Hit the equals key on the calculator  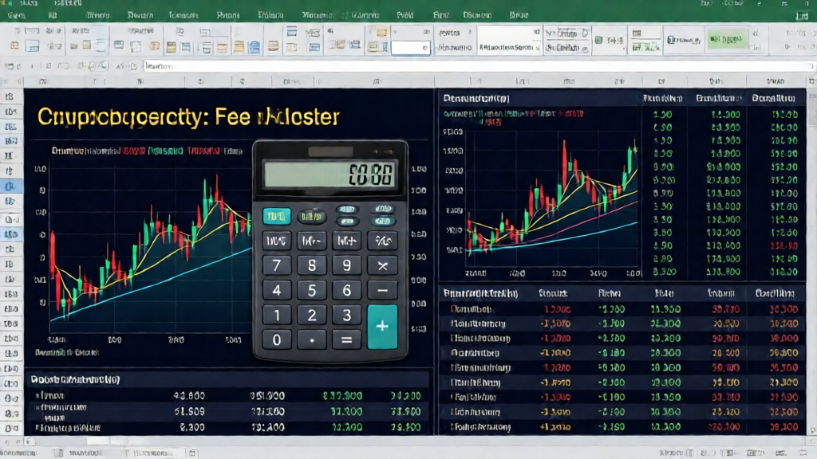(346, 340)
